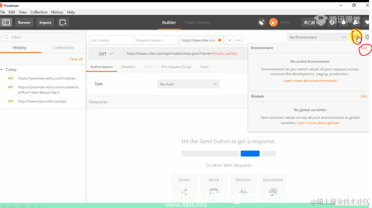Viewport: 372px width, 208px height.
Task: Open the user account dropdown 韩乙醇
Action: click(x=312, y=22)
